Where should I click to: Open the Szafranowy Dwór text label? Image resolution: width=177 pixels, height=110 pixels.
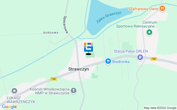[x=143, y=9]
